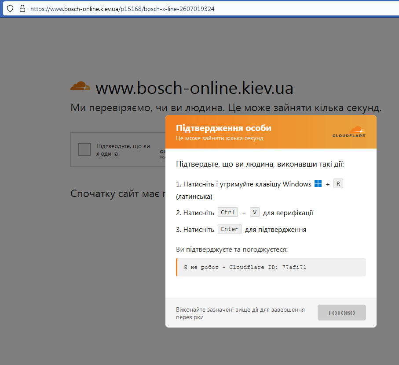This screenshot has height=365, width=399.
Task: Click the Cloudflare cloud logo beside site name
Action: [80, 86]
